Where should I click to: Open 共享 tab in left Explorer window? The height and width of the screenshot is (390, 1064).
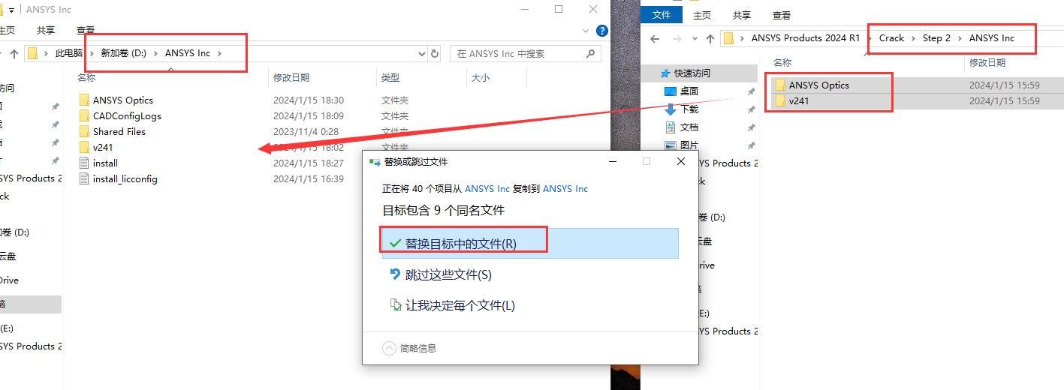(x=46, y=30)
